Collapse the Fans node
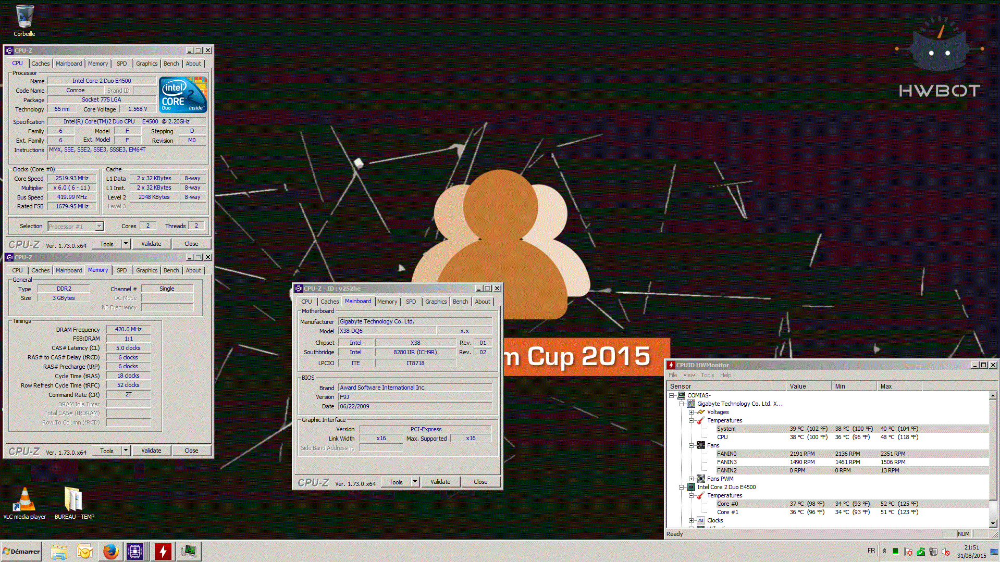Screen dimensions: 1000x562 (692, 446)
